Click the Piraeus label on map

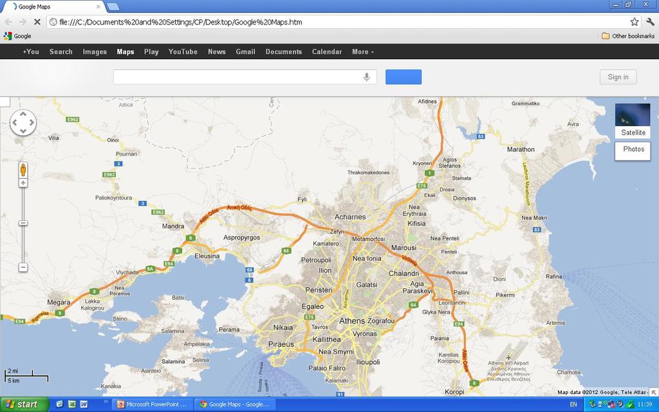[x=281, y=344]
